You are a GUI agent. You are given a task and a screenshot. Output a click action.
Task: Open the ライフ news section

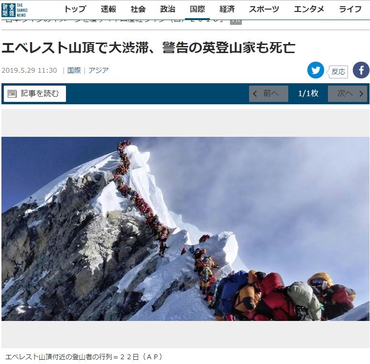(350, 9)
